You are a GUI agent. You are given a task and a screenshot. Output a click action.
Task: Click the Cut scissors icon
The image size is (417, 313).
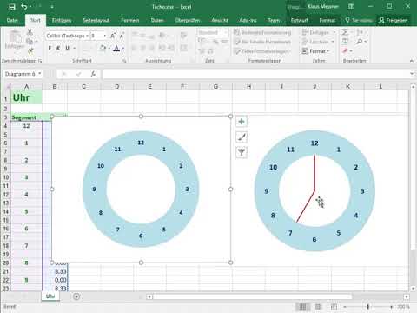(x=30, y=32)
